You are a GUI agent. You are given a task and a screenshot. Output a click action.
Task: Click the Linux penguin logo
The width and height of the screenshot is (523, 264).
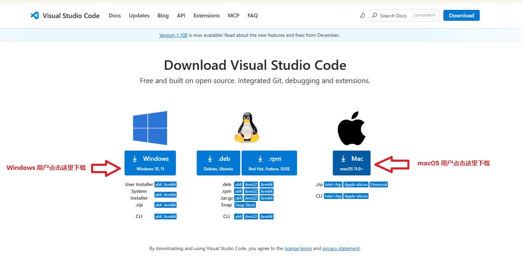pyautogui.click(x=247, y=128)
